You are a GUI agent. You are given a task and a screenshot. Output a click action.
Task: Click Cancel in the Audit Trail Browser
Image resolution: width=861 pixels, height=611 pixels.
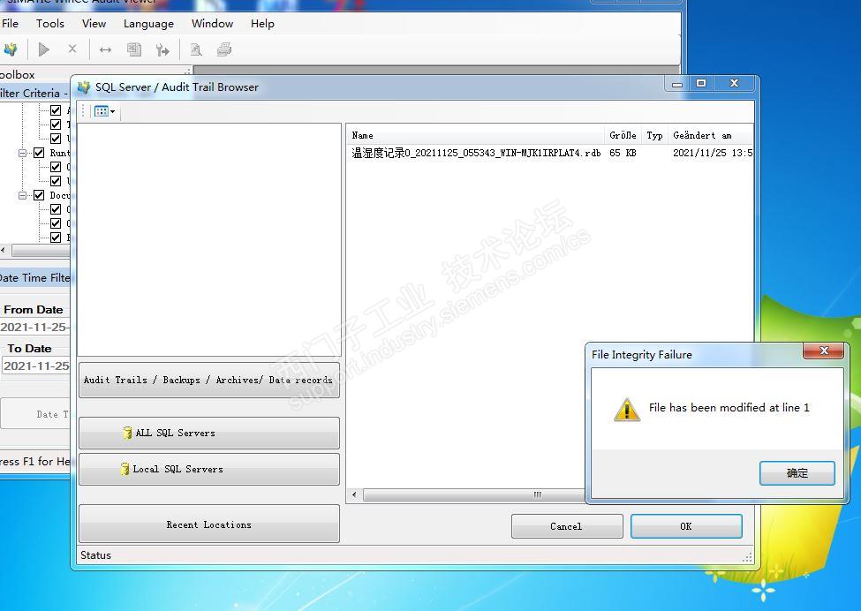pos(567,526)
